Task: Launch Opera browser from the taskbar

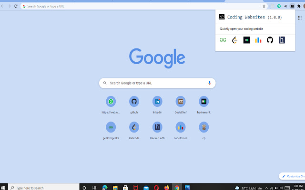Action: click(x=156, y=188)
